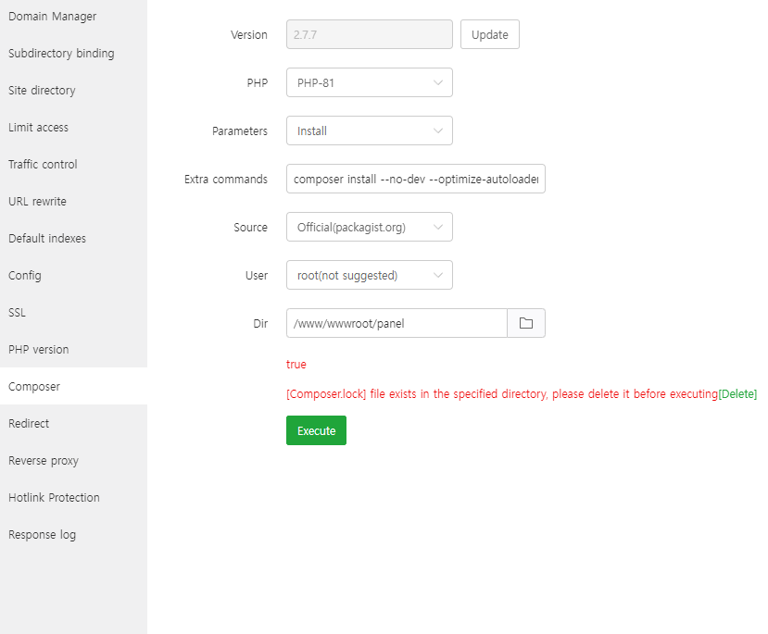This screenshot has width=768, height=634.
Task: Switch to URL rewrite section
Action: [x=37, y=202]
